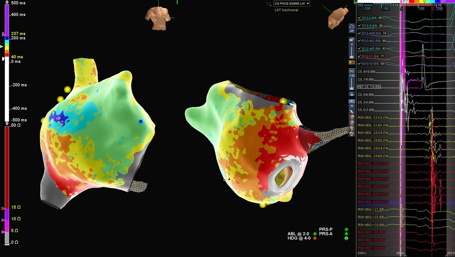Click the first torso orientation icon in the map toolbar
This screenshot has width=455, height=257.
click(352, 118)
